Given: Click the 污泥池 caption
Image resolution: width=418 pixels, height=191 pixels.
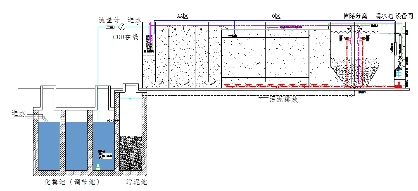Looking at the screenshot, I should [136, 182].
